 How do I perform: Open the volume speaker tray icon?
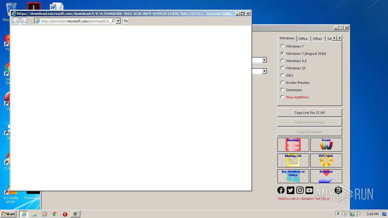coord(345,214)
